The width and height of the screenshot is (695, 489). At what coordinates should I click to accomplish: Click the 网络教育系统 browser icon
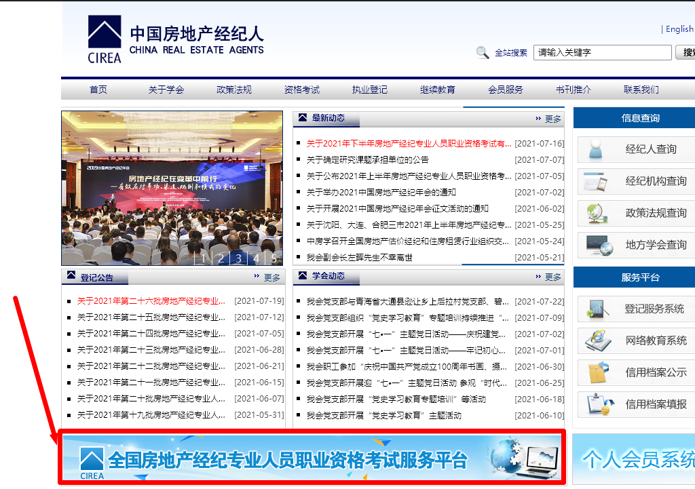tap(599, 340)
